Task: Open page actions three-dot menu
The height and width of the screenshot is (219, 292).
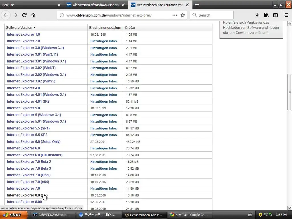Action: coord(175,15)
